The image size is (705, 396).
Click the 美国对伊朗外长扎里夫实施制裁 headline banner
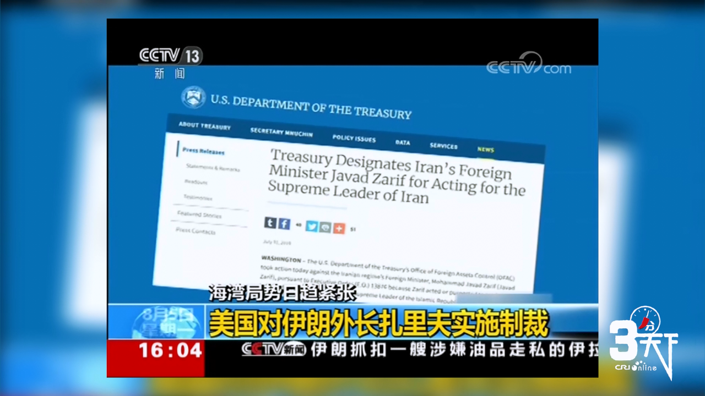(x=379, y=323)
